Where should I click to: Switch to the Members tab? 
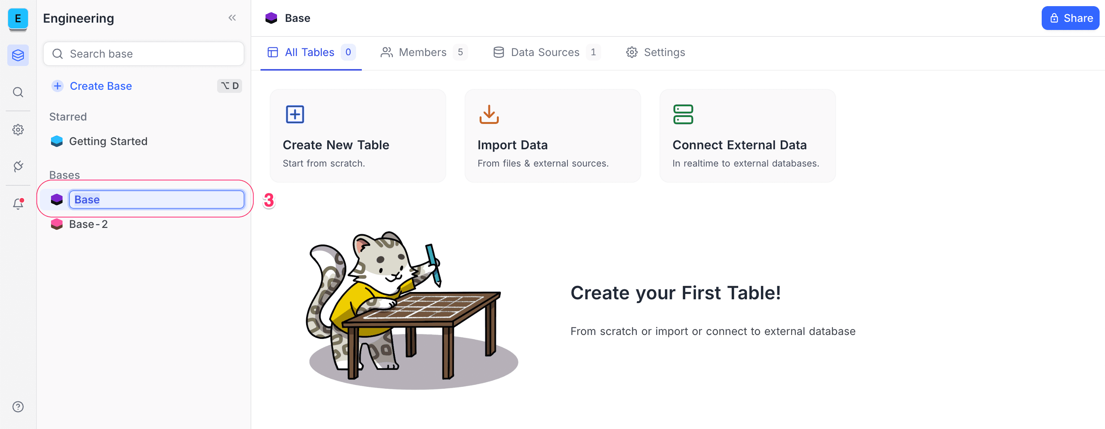422,52
